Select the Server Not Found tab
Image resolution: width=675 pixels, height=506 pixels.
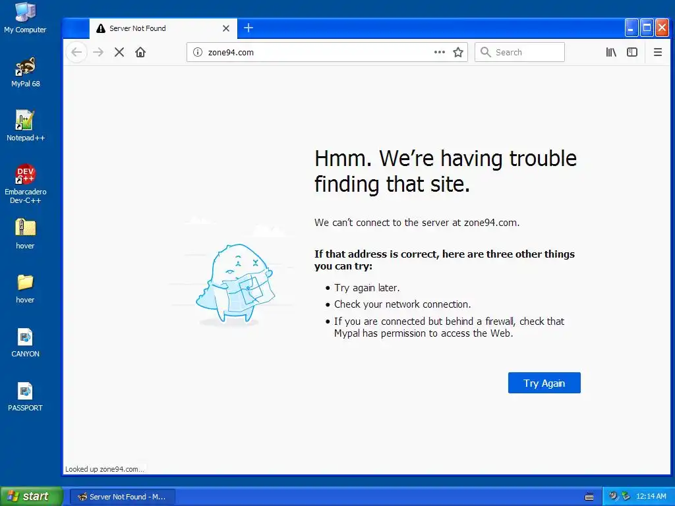tap(163, 28)
